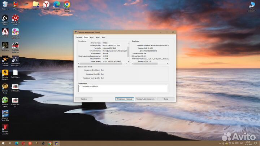This screenshot has width=260, height=146.
Task: Switch to the Звук 1 tab
Action: tap(92, 37)
